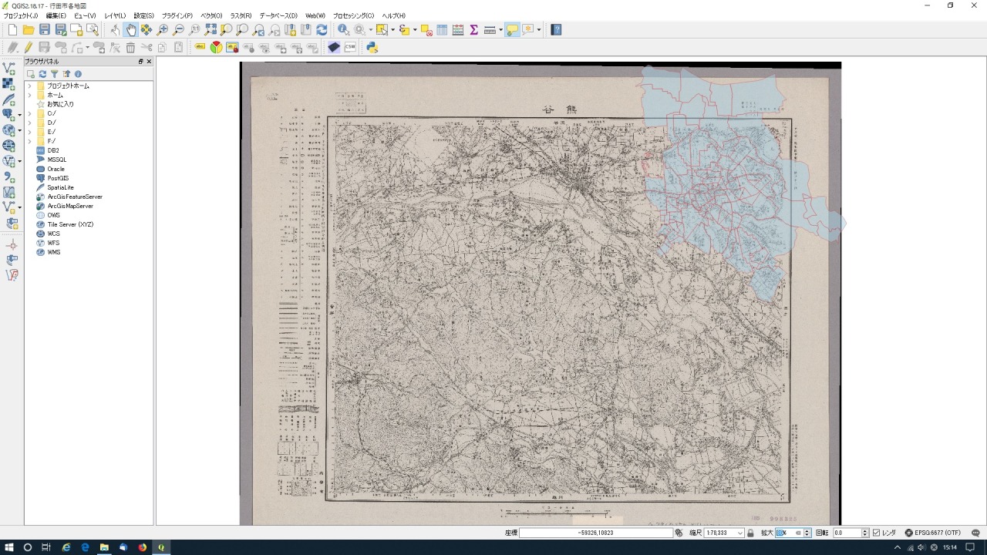
Task: Click the 回転 rotation value field
Action: tap(847, 533)
